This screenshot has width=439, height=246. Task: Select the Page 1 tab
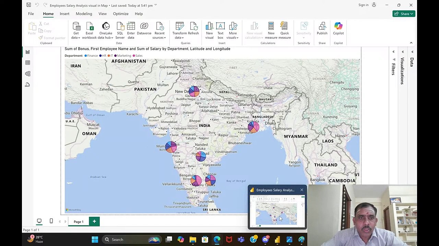(x=79, y=222)
